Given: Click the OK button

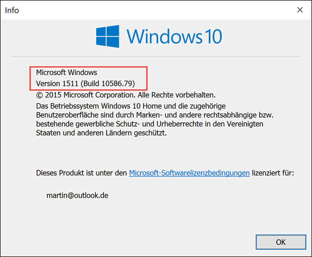Looking at the screenshot, I should coord(280,242).
